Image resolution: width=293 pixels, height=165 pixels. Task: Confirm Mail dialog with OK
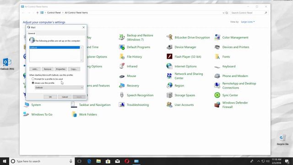click(x=50, y=97)
